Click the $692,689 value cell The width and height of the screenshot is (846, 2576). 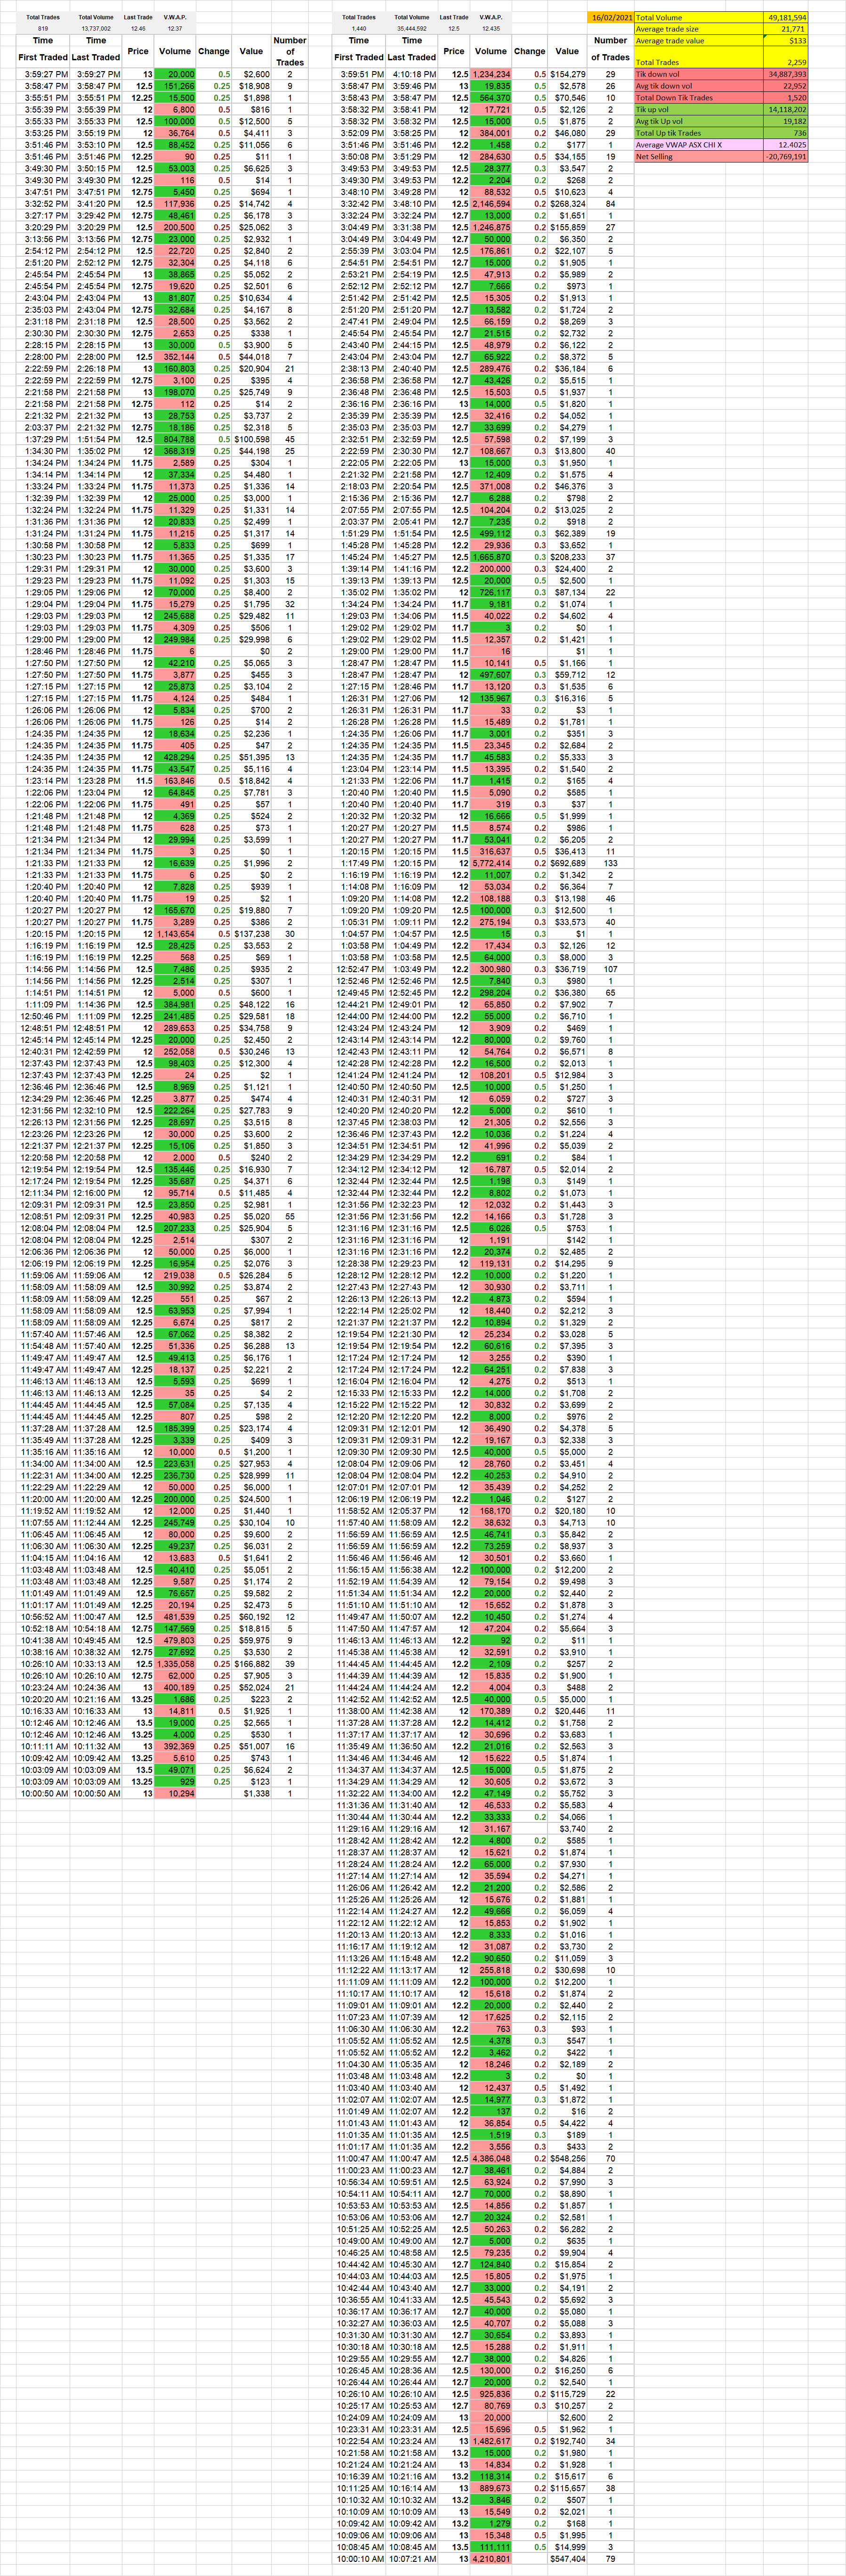coord(567,863)
